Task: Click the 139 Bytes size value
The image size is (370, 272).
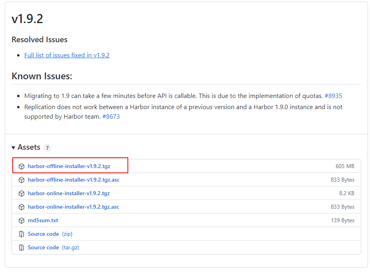Action: (343, 220)
